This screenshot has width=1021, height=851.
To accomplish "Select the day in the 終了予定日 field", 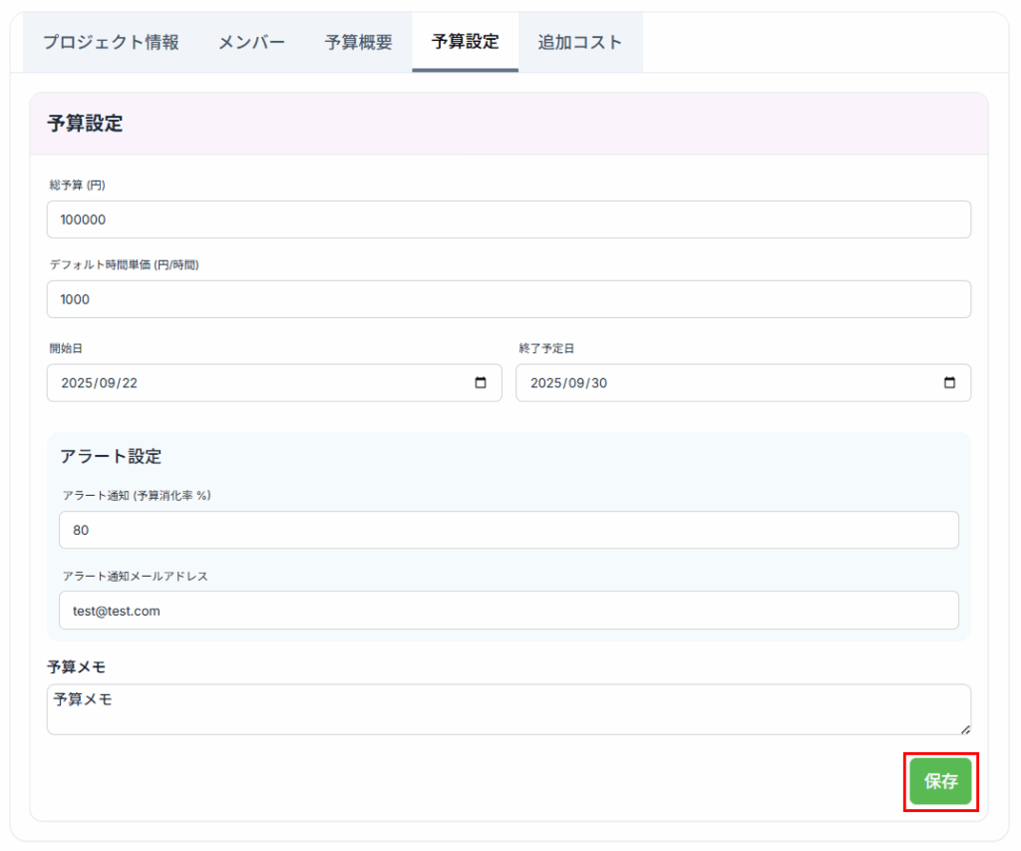I will 598,383.
